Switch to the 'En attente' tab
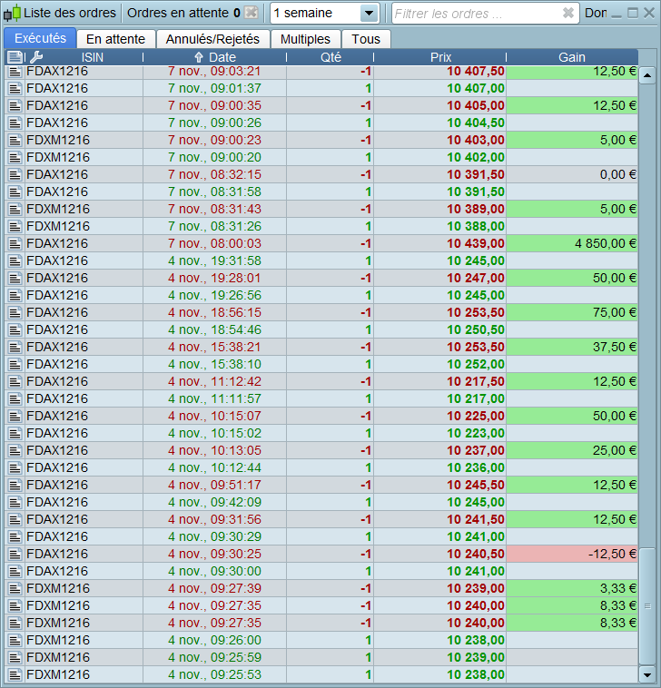The image size is (661, 688). click(115, 39)
